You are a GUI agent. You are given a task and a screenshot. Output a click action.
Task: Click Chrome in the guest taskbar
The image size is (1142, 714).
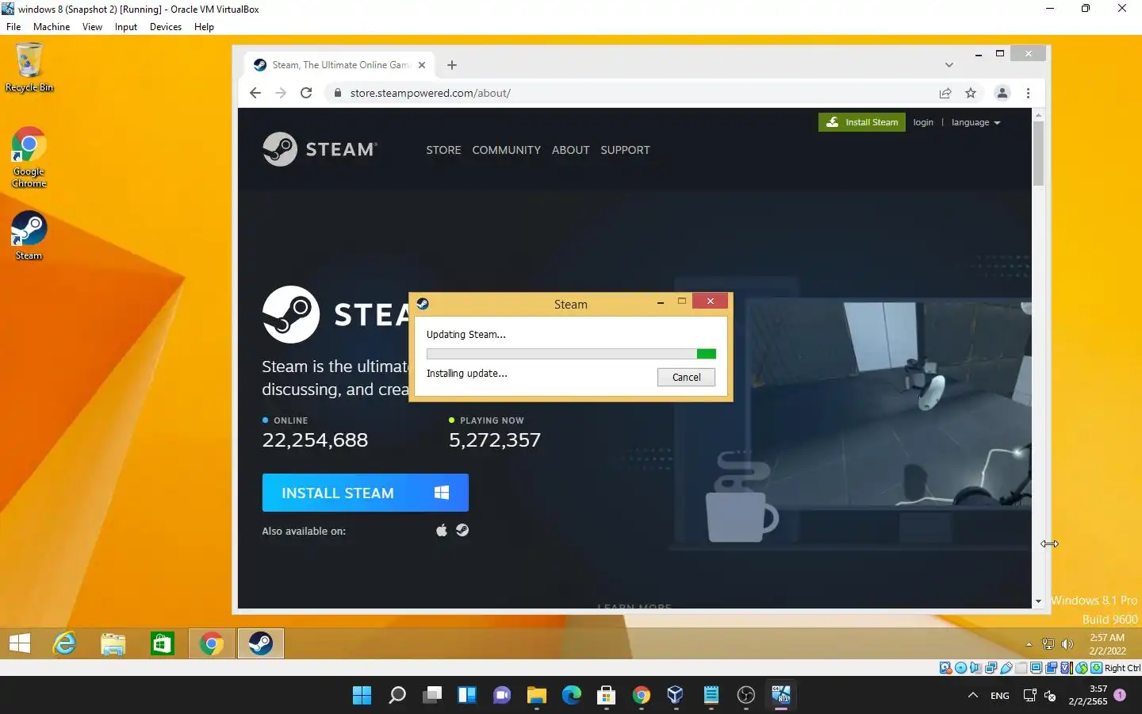212,643
